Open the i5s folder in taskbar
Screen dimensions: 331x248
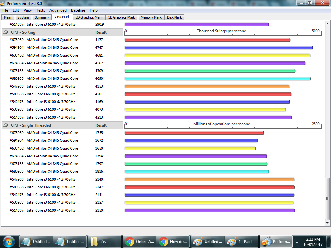point(105,242)
